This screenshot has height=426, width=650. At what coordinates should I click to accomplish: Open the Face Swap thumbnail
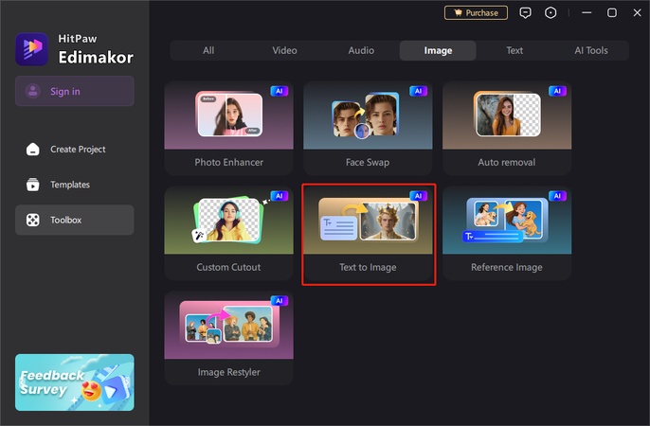(x=368, y=115)
